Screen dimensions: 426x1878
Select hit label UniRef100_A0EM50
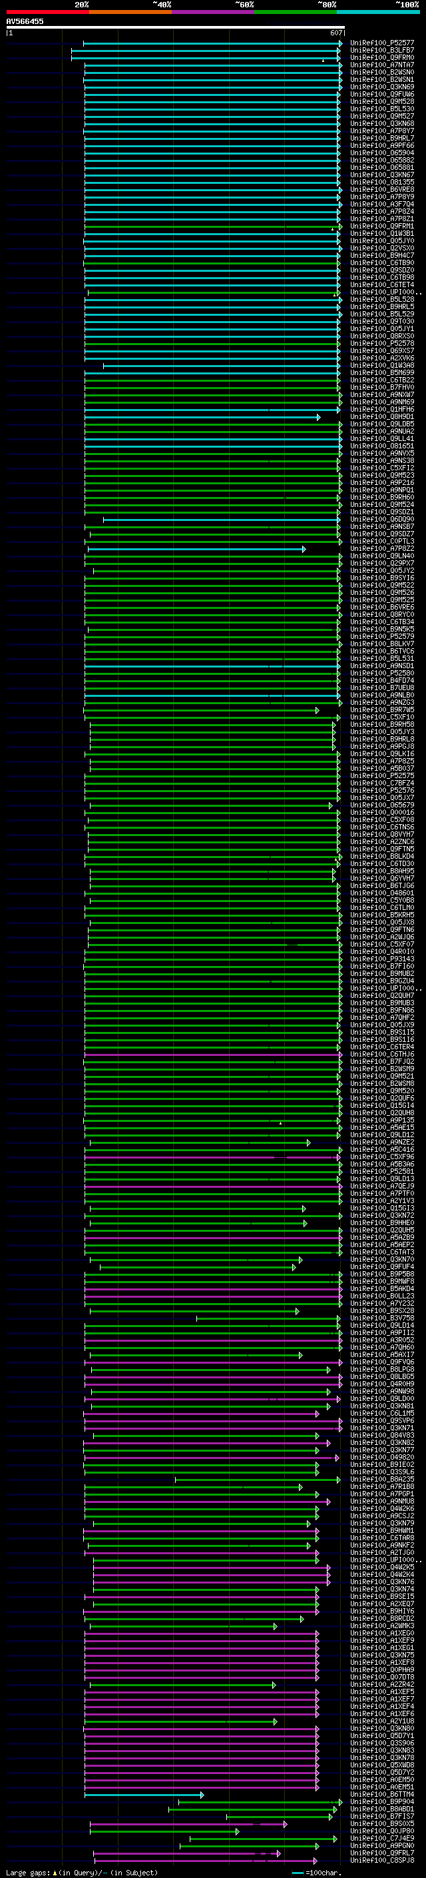(x=382, y=1779)
